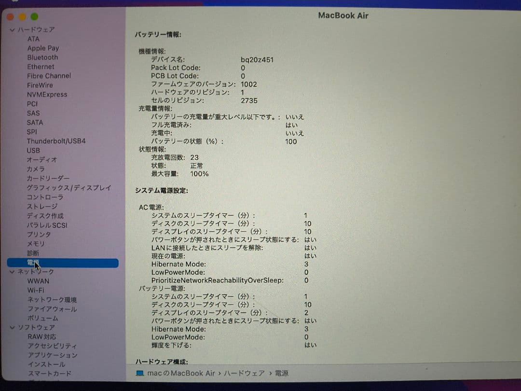This screenshot has height=391, width=521.
Task: Select Fibre Channel
Action: pos(49,76)
